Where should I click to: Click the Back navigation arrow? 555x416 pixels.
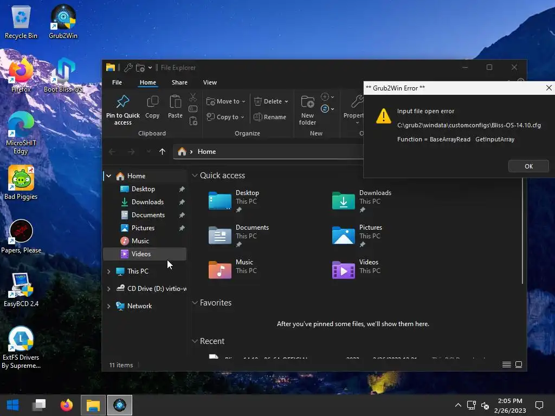[112, 152]
